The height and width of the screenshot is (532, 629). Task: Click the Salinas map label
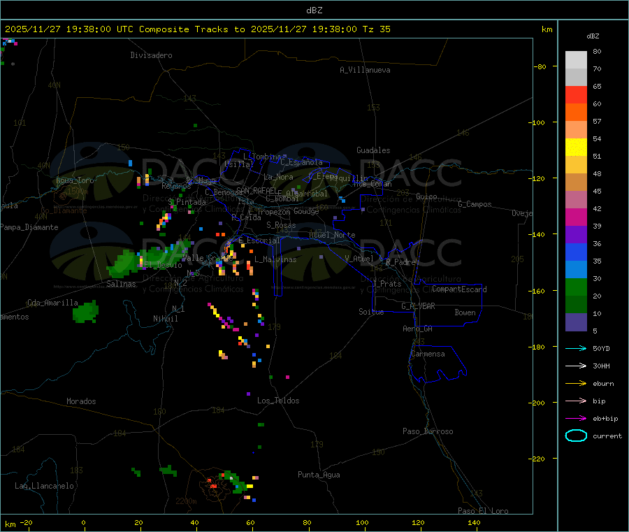click(x=121, y=284)
